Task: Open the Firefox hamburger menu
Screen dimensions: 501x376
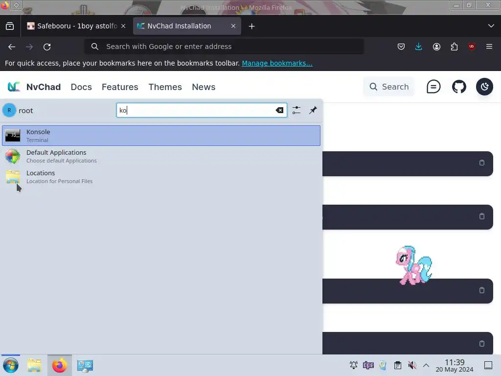Action: (489, 47)
